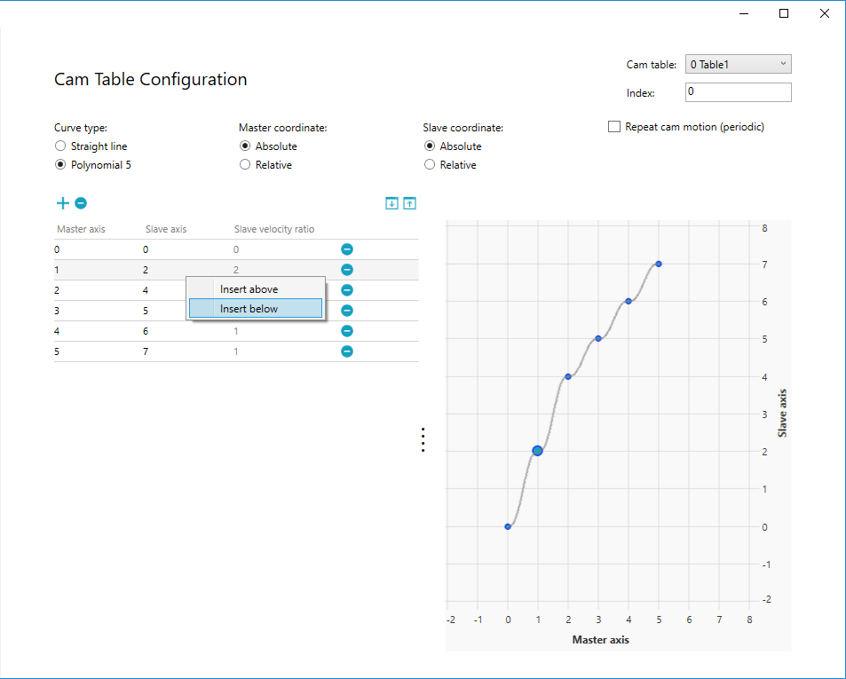Click the Slave velocity ratio column header

pyautogui.click(x=274, y=229)
